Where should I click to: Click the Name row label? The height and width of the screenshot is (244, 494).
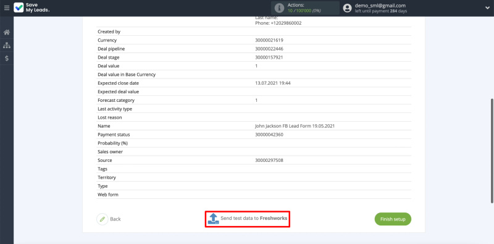104,126
